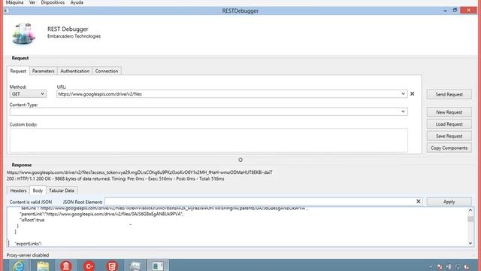Click the Apply button
This screenshot has width=481, height=271.
449,202
